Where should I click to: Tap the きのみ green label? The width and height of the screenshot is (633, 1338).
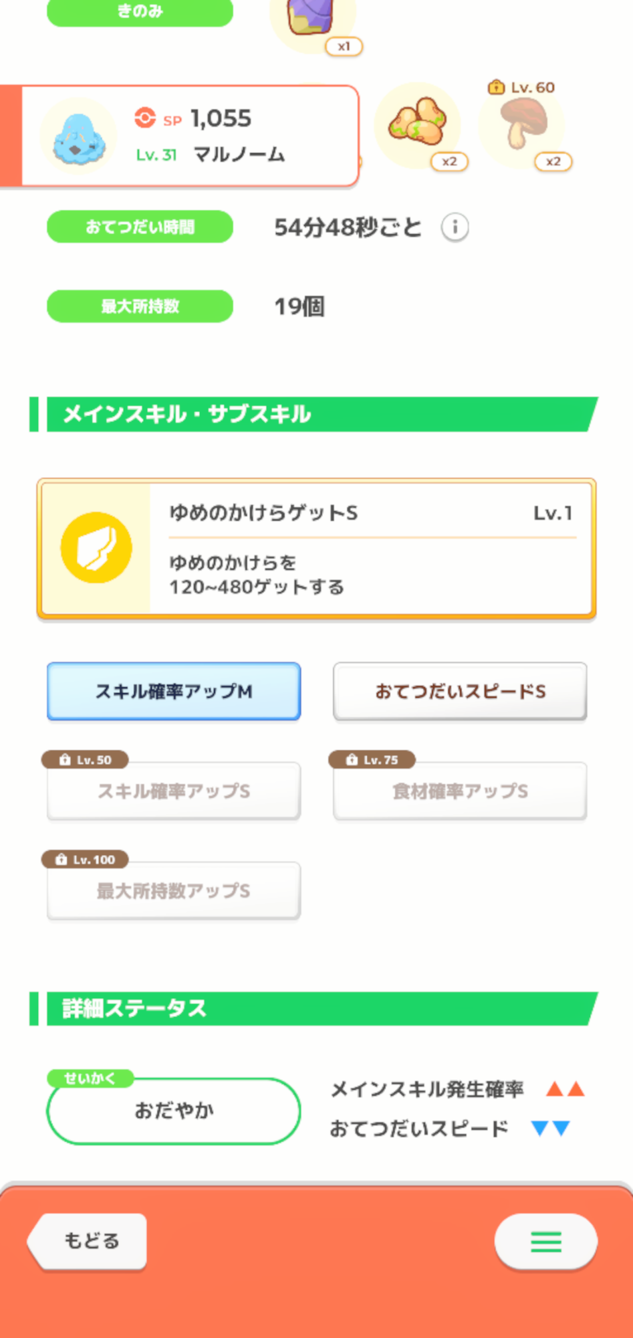[140, 11]
